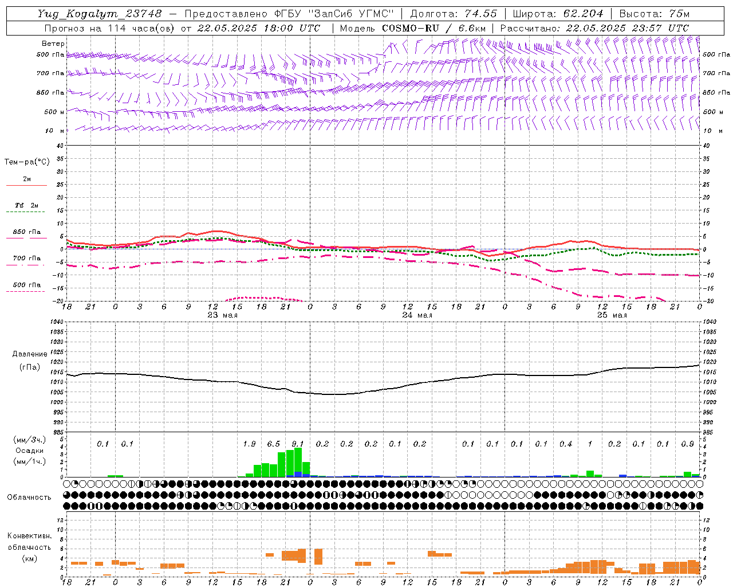Click the longitude value Долгота: 74.55
Screen dimensions: 733x587
coord(454,14)
